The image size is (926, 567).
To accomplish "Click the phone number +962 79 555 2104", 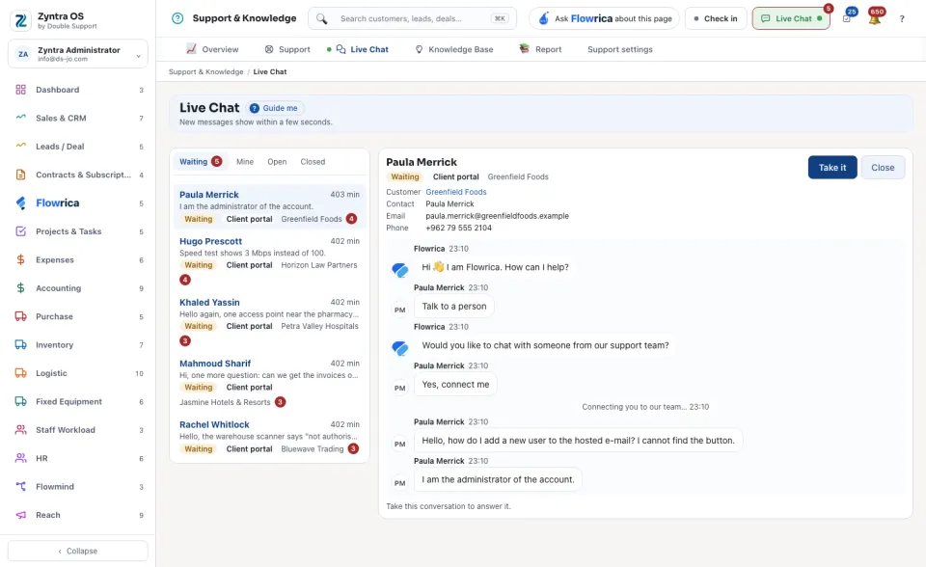I will point(458,228).
